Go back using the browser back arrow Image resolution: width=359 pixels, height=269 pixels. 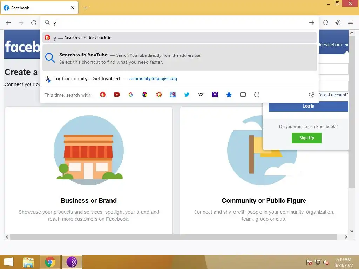coord(8,23)
